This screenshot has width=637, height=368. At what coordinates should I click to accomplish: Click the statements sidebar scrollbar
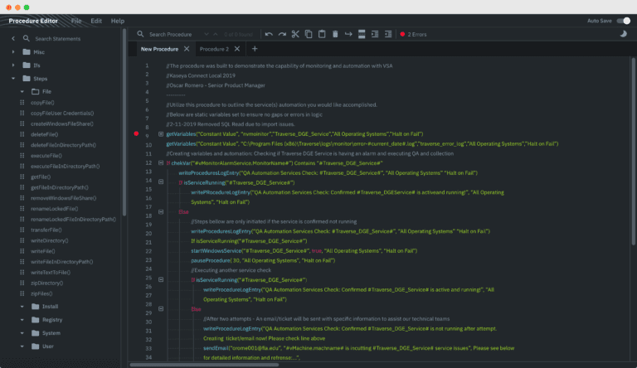(x=124, y=122)
